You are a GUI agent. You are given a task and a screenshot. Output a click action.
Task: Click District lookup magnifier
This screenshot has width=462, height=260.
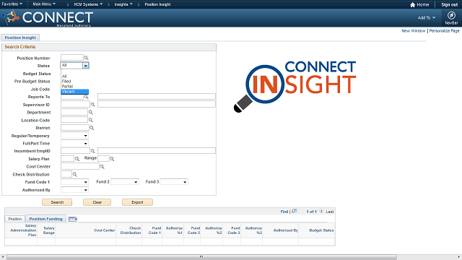(92, 128)
